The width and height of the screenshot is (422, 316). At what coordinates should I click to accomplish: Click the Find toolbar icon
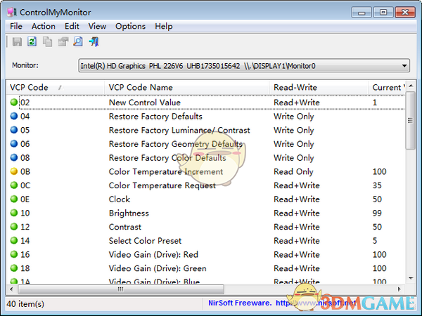tap(78, 42)
